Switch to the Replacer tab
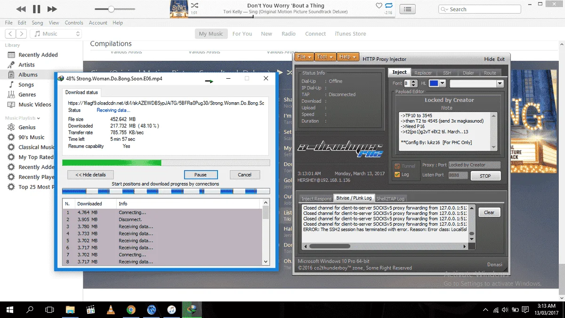Screen dimensions: 565x318 click(x=423, y=73)
